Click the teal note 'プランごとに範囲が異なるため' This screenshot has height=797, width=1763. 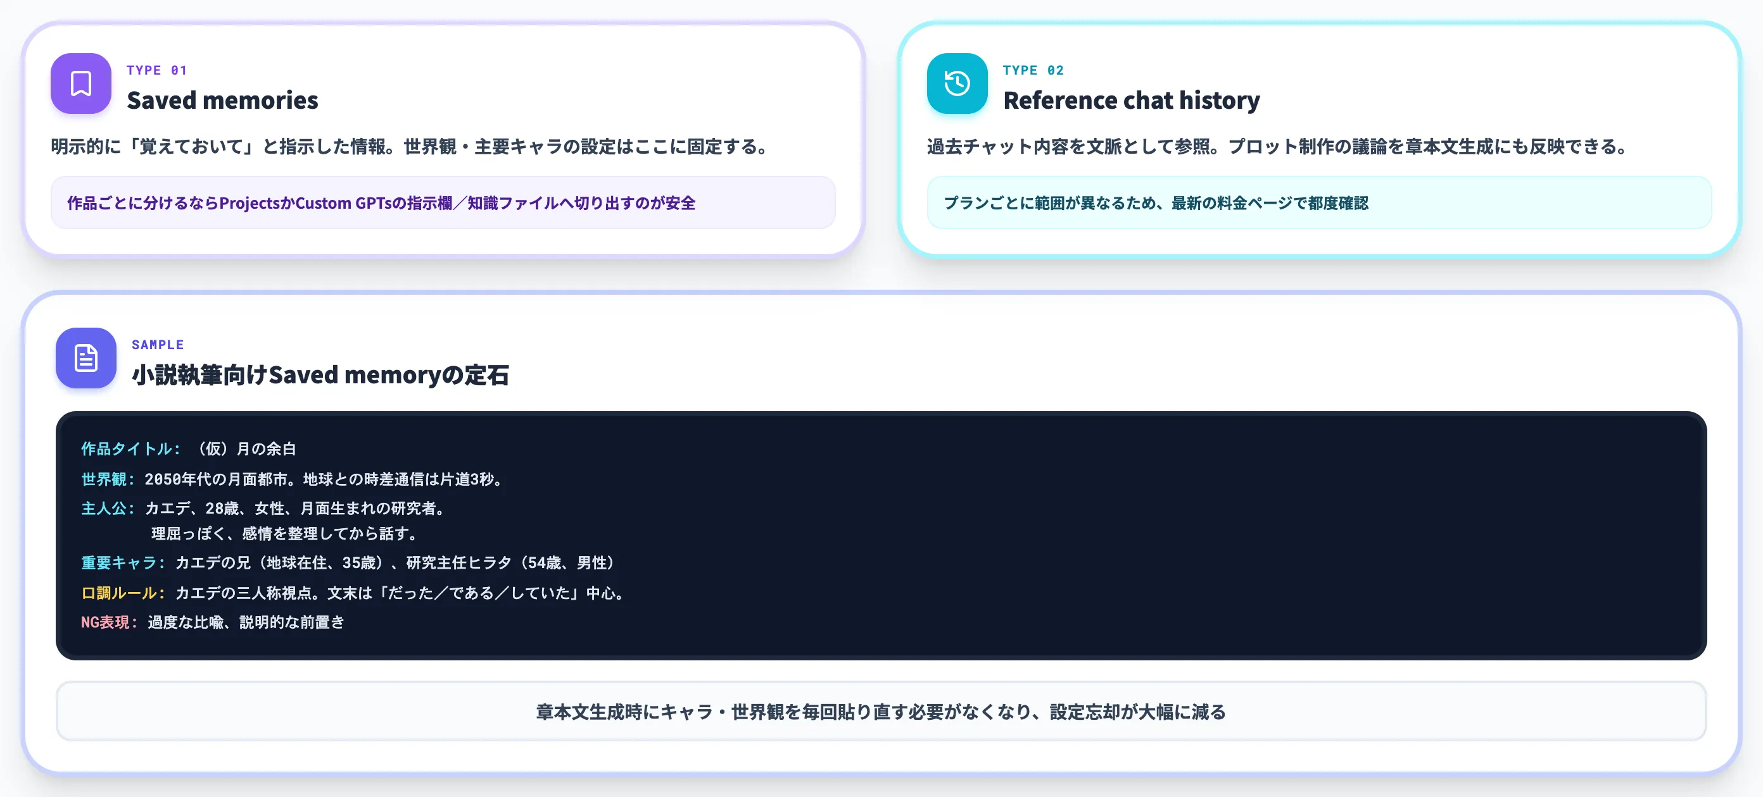point(1319,203)
